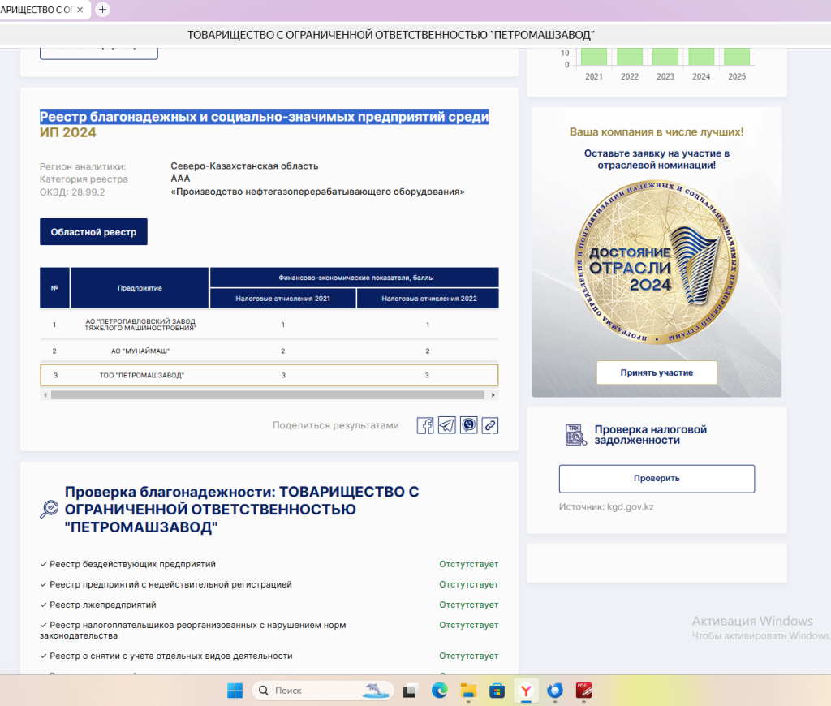
Task: Open Task View in the taskbar
Action: tap(409, 691)
